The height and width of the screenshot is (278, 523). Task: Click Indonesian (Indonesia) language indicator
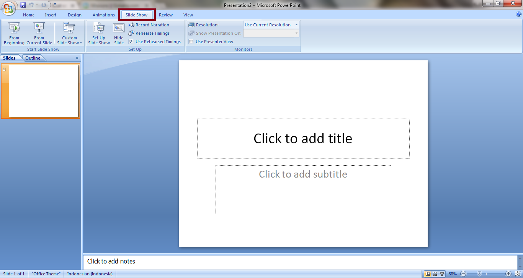coord(90,274)
